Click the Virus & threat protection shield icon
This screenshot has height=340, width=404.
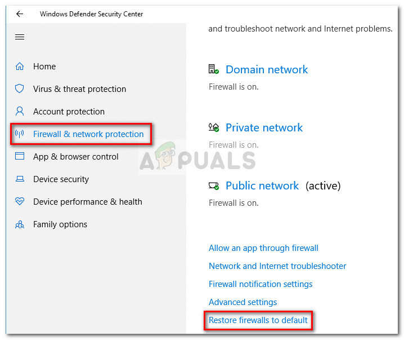coord(20,89)
